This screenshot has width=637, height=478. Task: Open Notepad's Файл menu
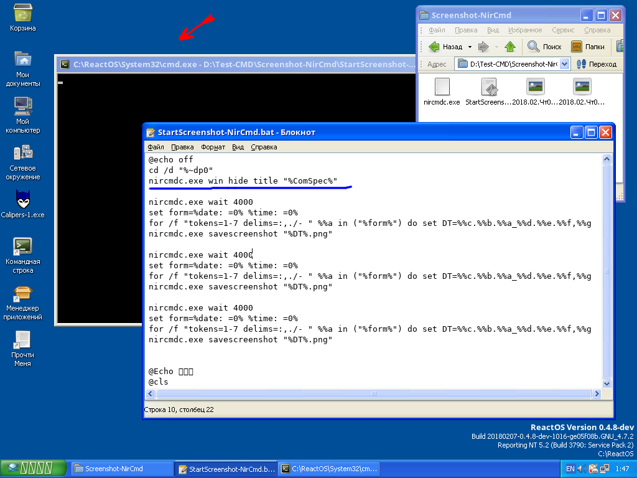pos(156,148)
